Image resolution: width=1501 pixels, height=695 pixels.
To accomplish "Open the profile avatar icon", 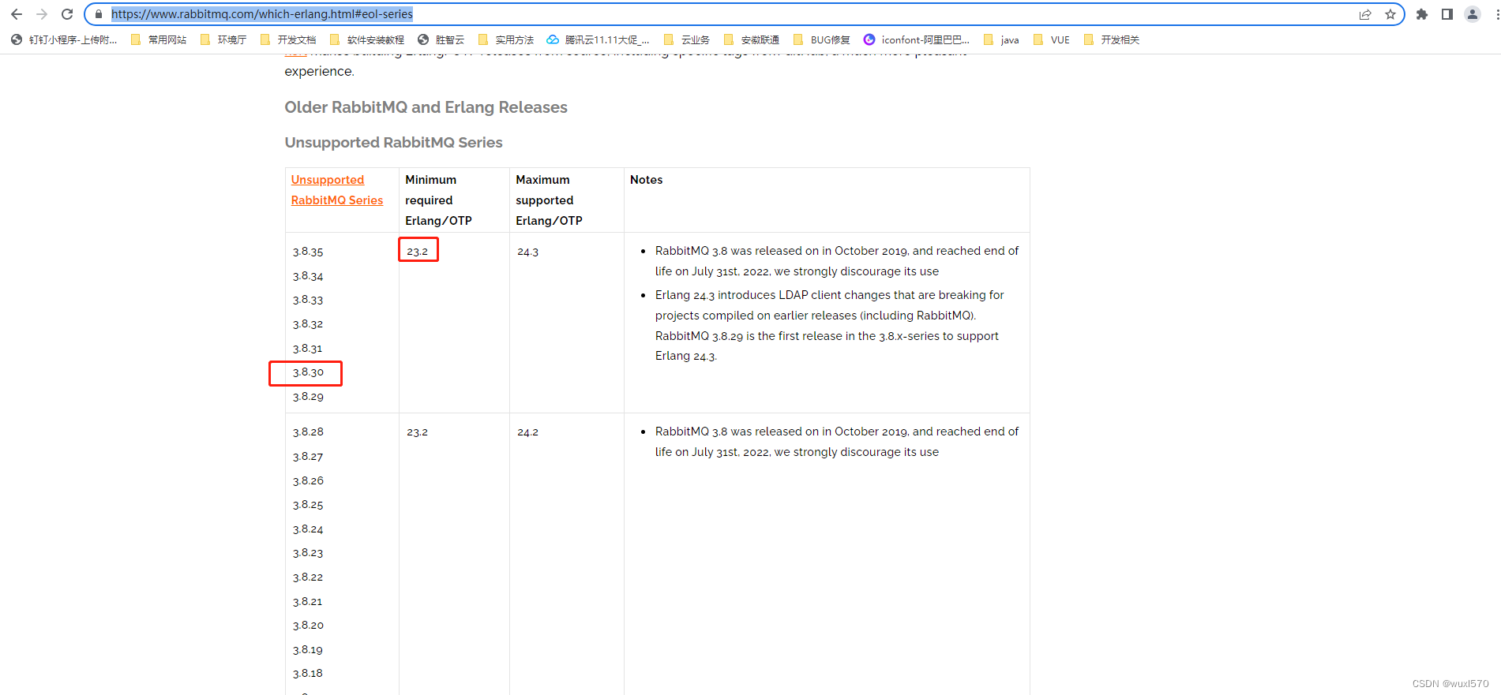I will tap(1473, 14).
